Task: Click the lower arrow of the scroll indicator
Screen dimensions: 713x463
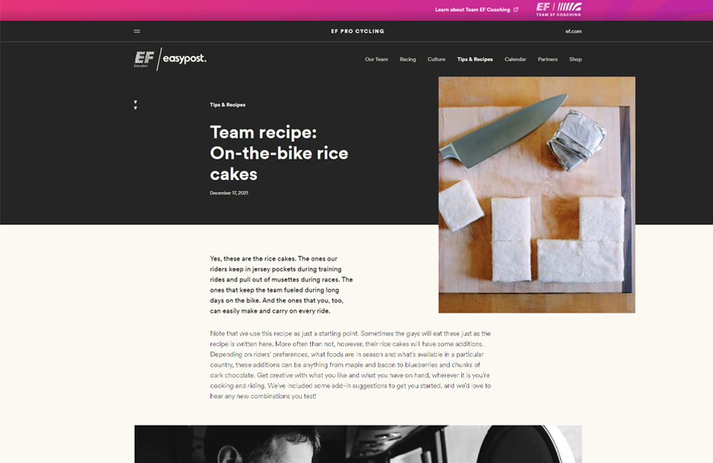Action: [x=135, y=108]
